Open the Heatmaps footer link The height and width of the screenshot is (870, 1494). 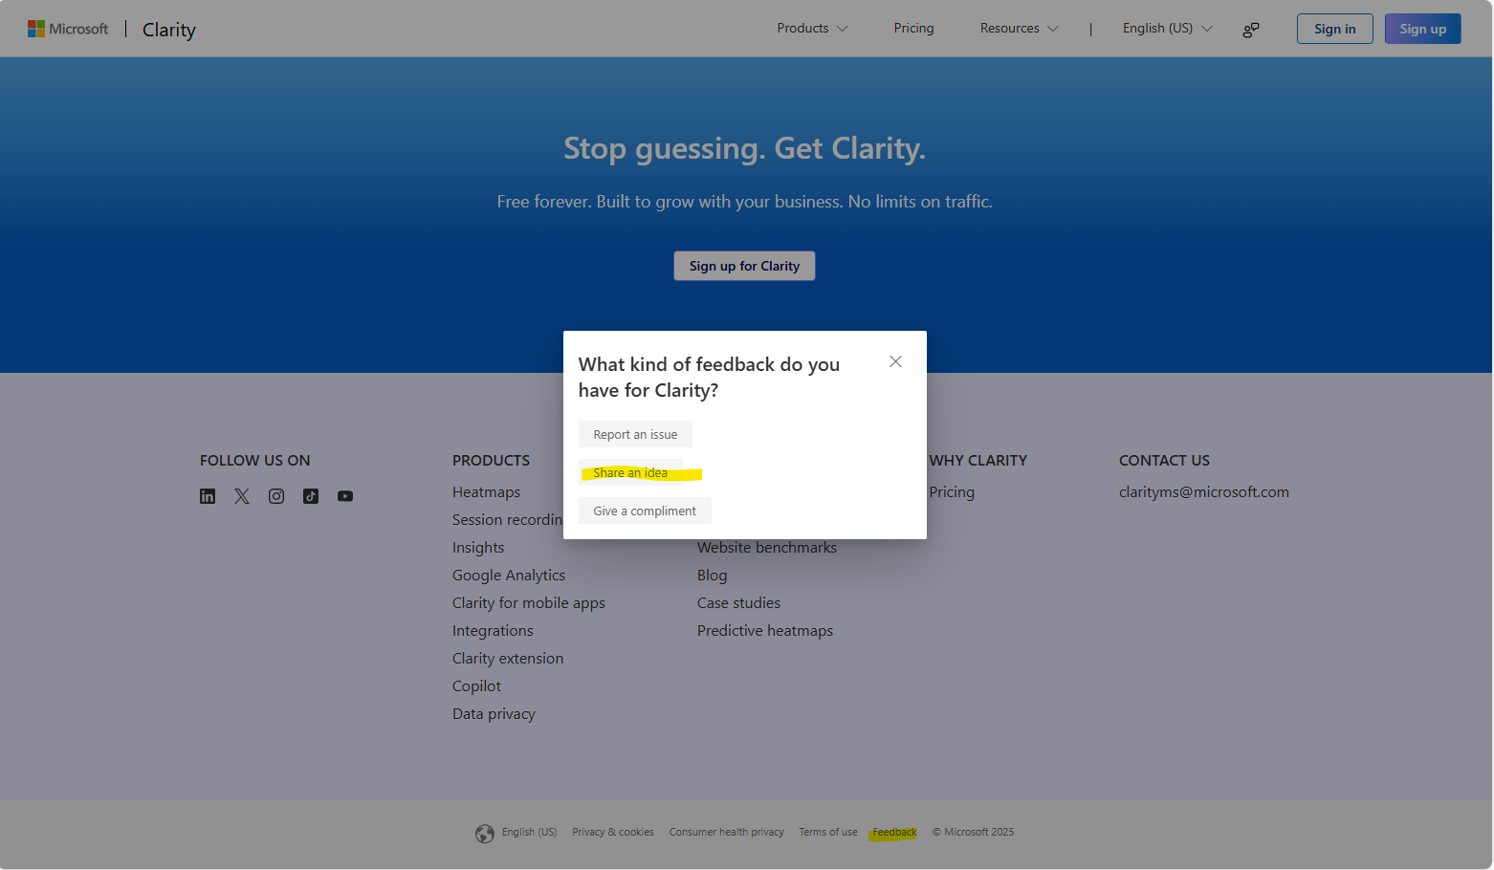486,492
